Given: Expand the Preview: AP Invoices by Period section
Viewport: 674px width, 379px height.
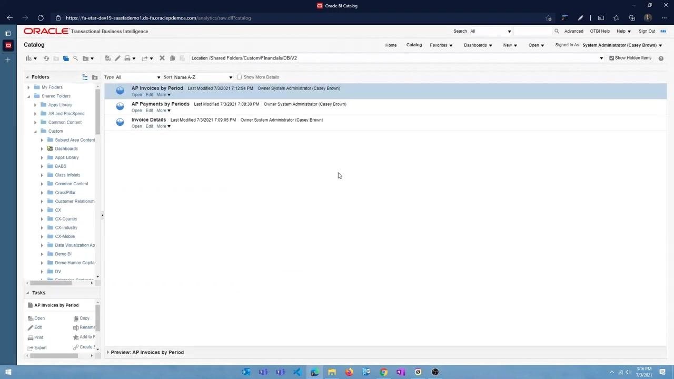Looking at the screenshot, I should (x=108, y=352).
